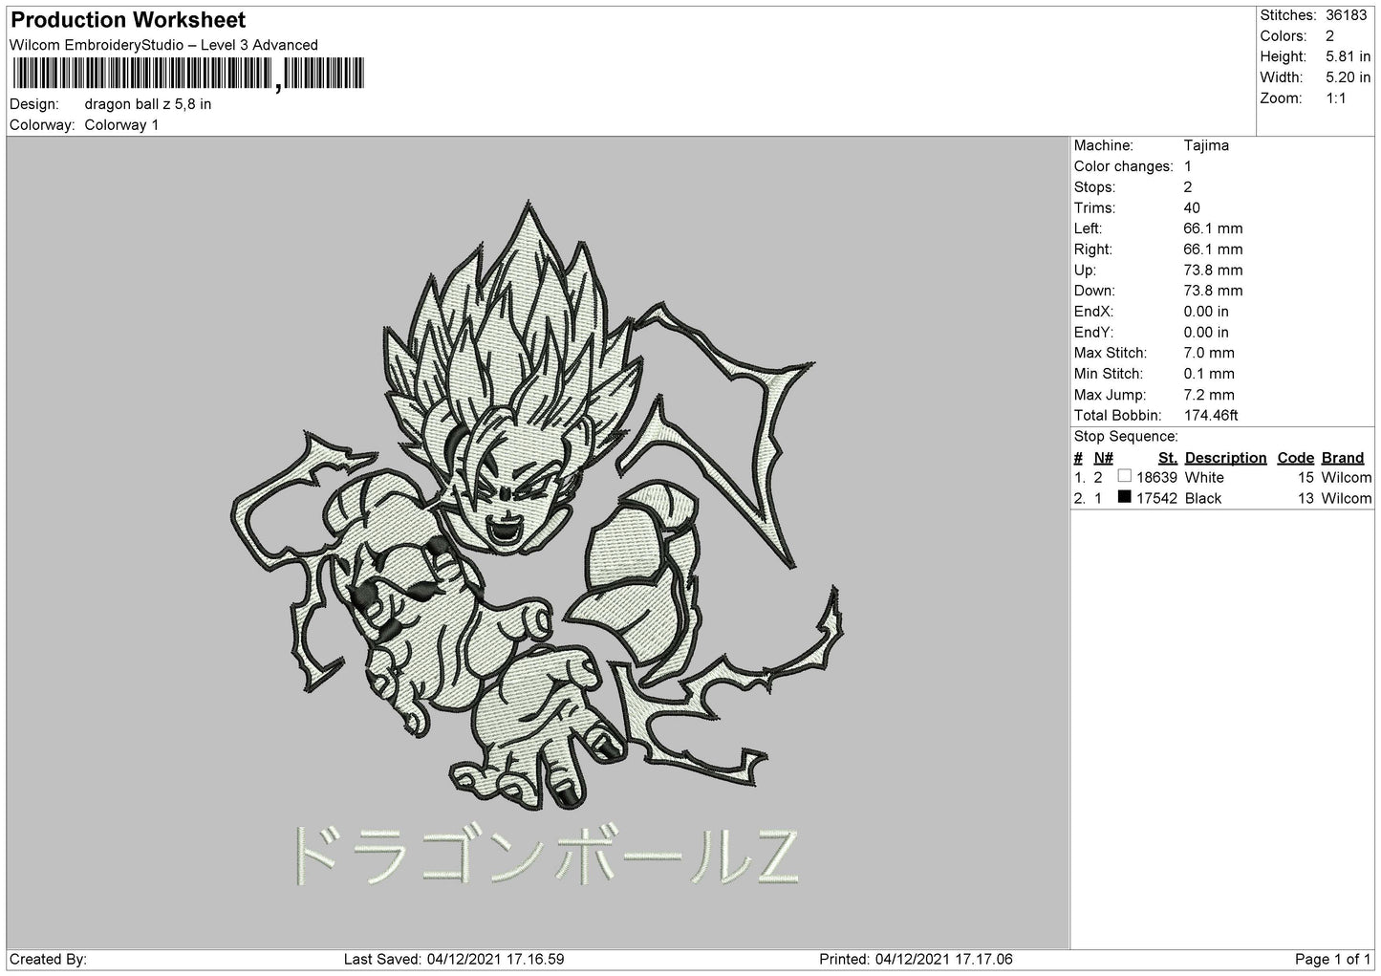Click the White thread color swatch
Viewport: 1381px width, 976px height.
coord(1124,476)
